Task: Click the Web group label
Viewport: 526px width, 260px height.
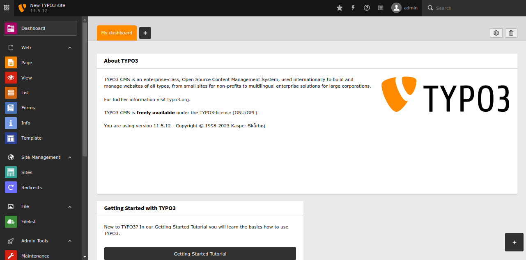Action: point(26,48)
